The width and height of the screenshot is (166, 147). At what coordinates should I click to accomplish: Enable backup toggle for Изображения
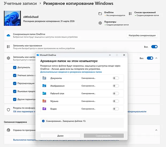click(116, 86)
